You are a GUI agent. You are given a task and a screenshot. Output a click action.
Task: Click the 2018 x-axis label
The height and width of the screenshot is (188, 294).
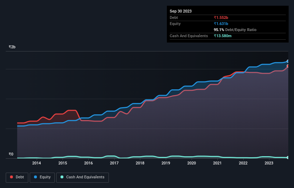point(140,163)
